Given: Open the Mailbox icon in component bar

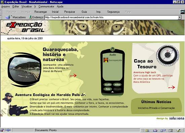Looking at the screenshot, I should point(155,130).
